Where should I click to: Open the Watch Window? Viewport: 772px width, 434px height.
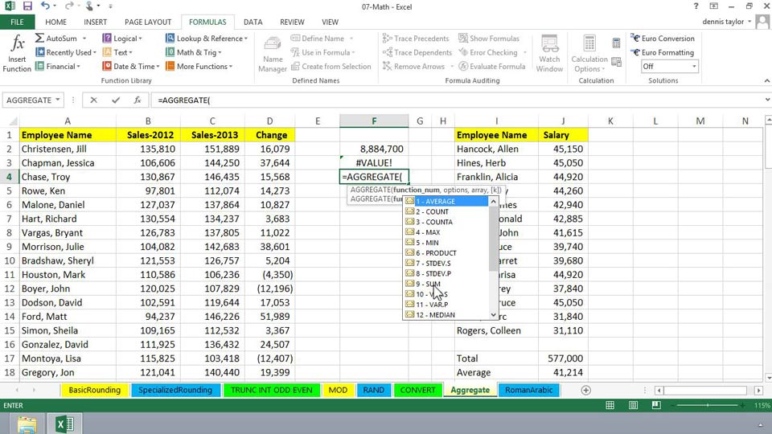click(549, 53)
